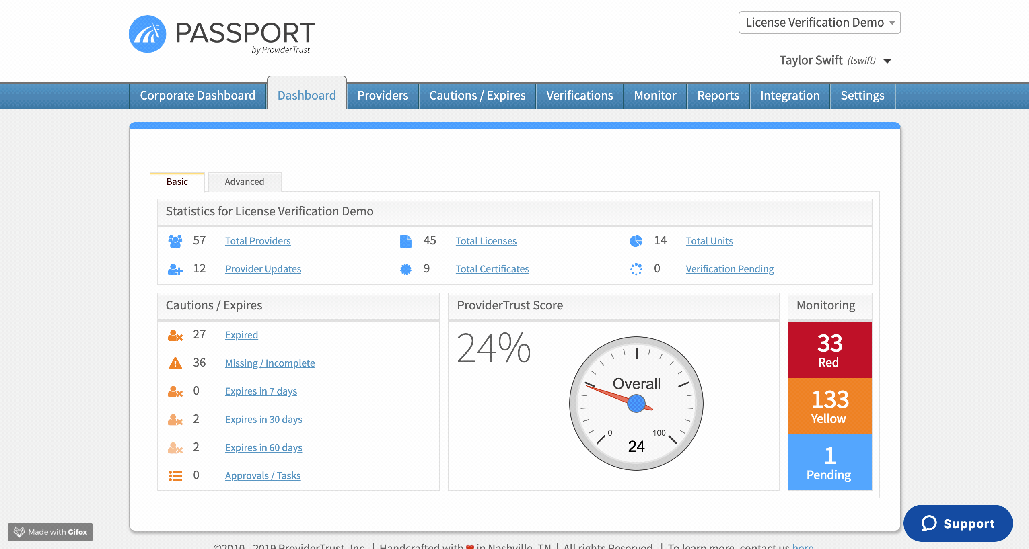Click the Expires in 60 days icon
The width and height of the screenshot is (1029, 549).
click(x=175, y=447)
